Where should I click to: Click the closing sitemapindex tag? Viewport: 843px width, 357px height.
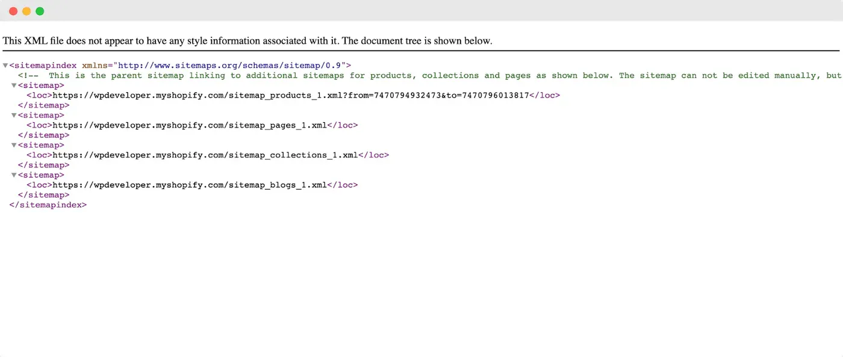pos(48,205)
